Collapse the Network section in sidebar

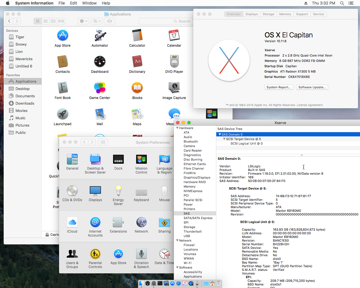pos(177,240)
